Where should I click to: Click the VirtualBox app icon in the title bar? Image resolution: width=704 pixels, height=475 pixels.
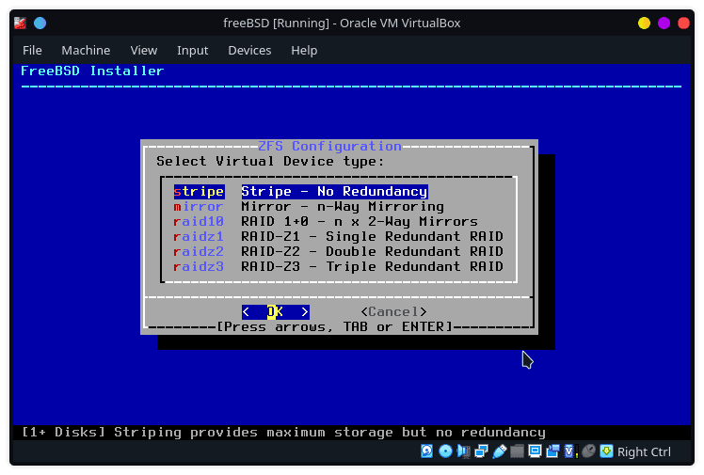coord(20,23)
